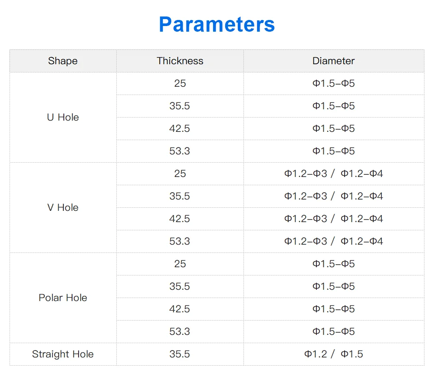434x390 pixels.
Task: Select thickness 25 in U Hole group
Action: (180, 83)
